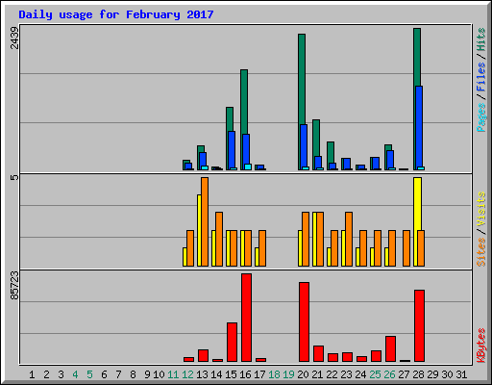Select day 2 on the x-axis
Viewport: 492px width, 385px height.
coord(46,374)
